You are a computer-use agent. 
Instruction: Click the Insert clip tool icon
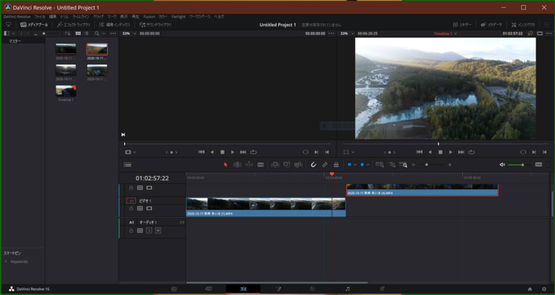pos(275,165)
